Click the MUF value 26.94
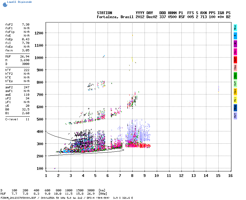 point(25,57)
